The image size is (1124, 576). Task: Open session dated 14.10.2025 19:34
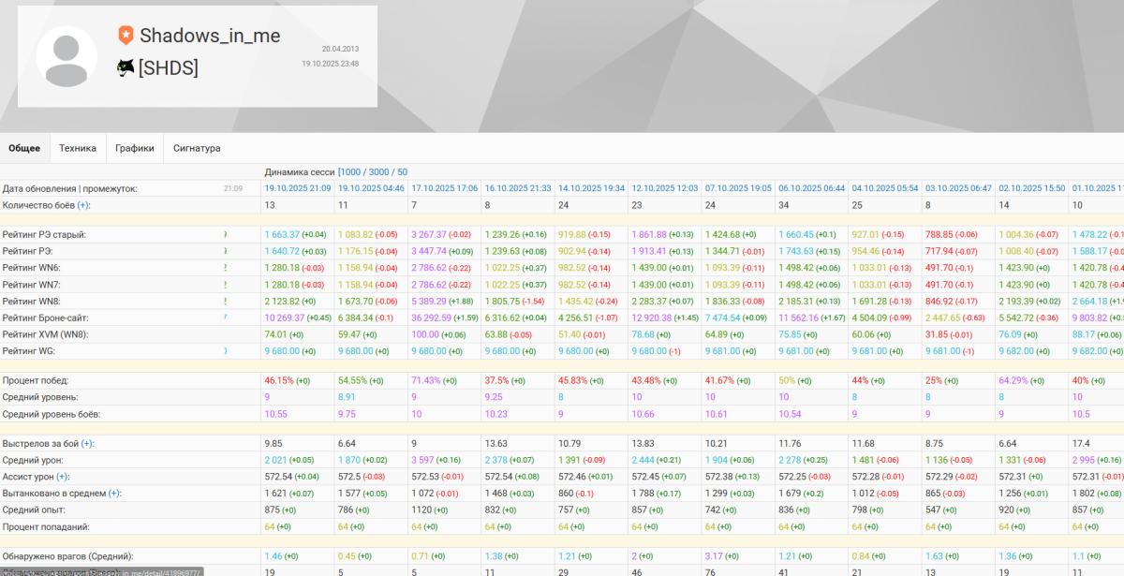591,188
